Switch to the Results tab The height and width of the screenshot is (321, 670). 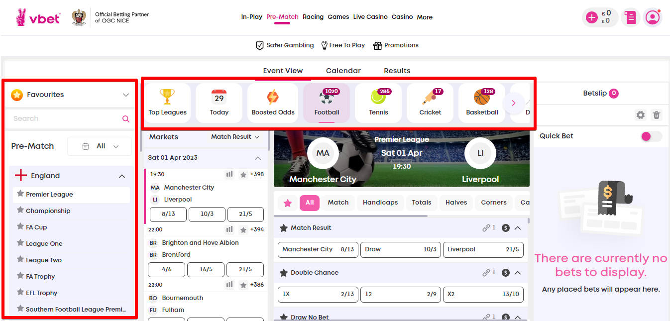[397, 71]
